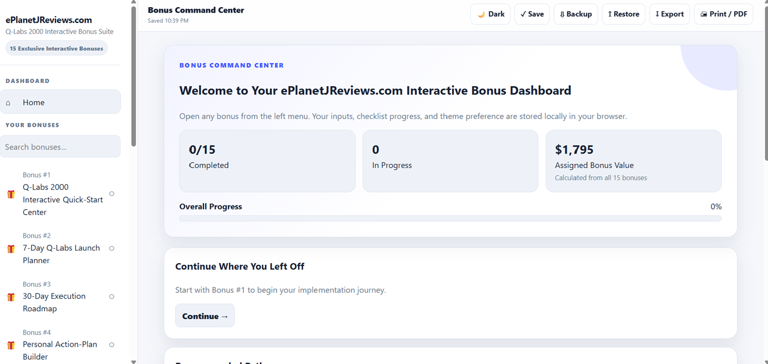Switch to Dark theme via moon button
The width and height of the screenshot is (768, 364).
(490, 14)
